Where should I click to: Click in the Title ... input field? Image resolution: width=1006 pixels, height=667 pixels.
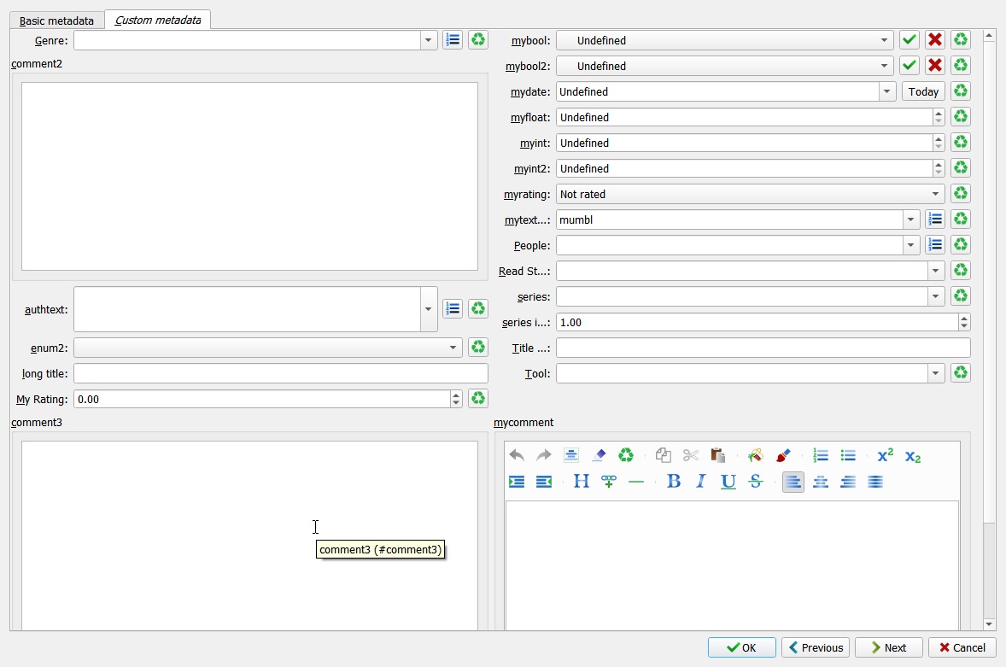[763, 348]
